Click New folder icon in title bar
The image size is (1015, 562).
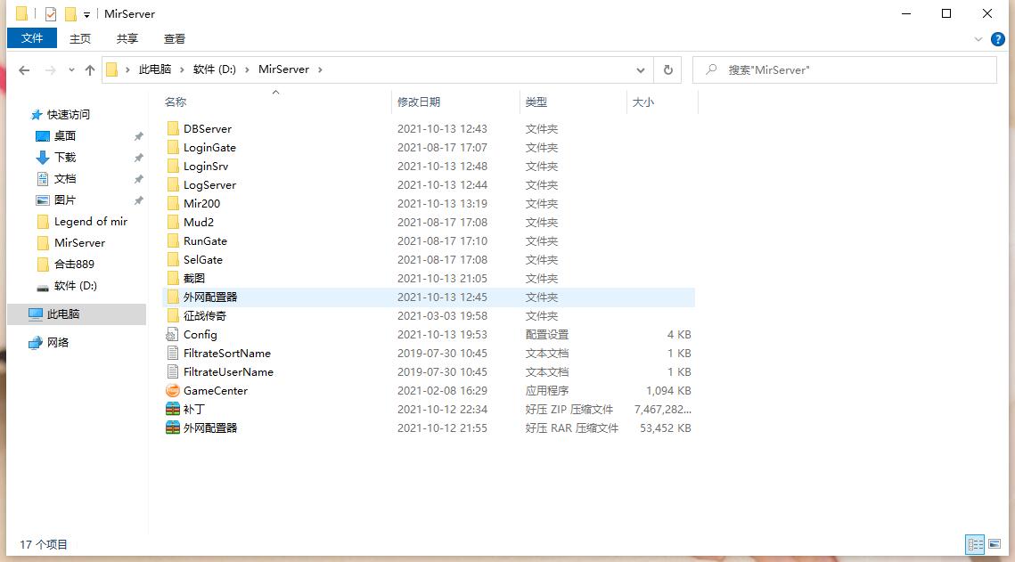(x=70, y=13)
